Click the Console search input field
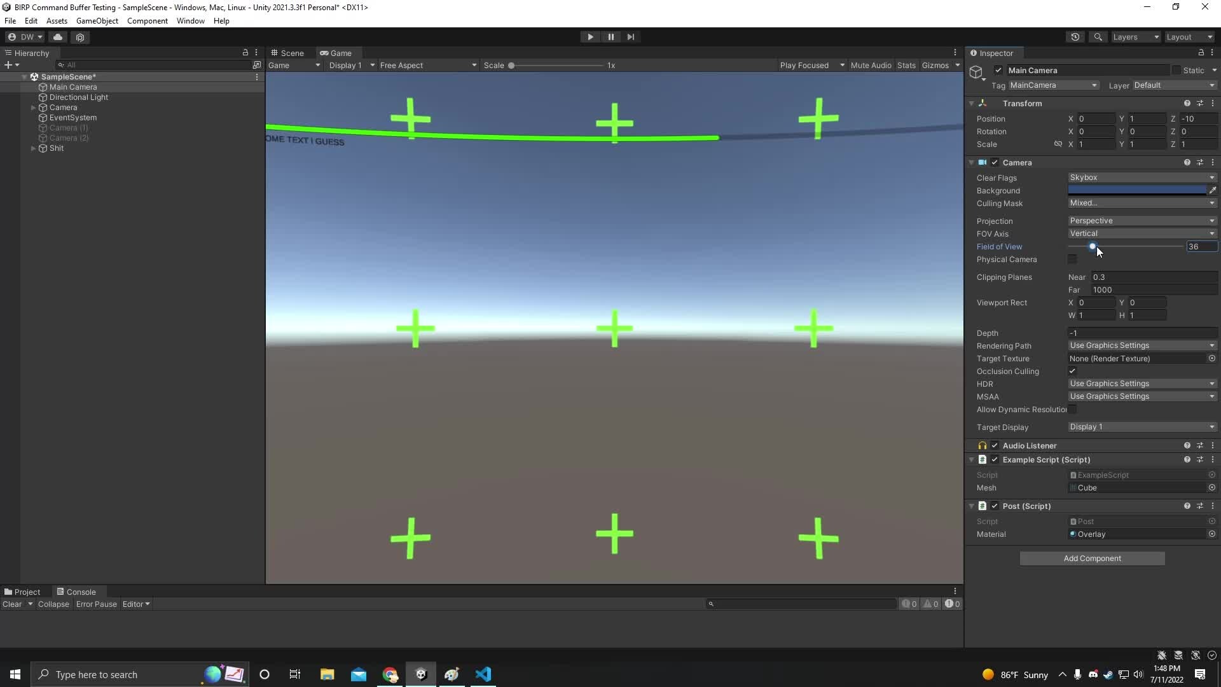Viewport: 1221px width, 687px height. 801,604
